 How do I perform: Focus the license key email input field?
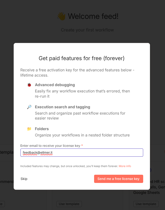(82, 153)
